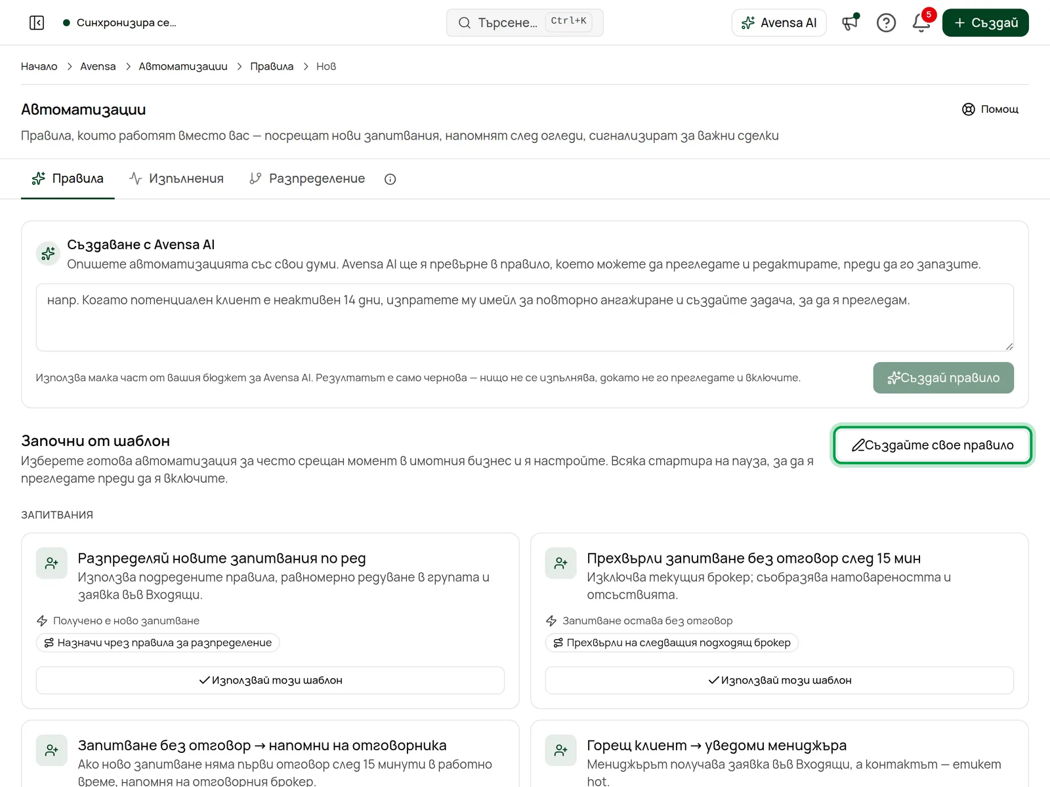1050x787 pixels.
Task: Switch to the Разпределение tab
Action: [307, 178]
